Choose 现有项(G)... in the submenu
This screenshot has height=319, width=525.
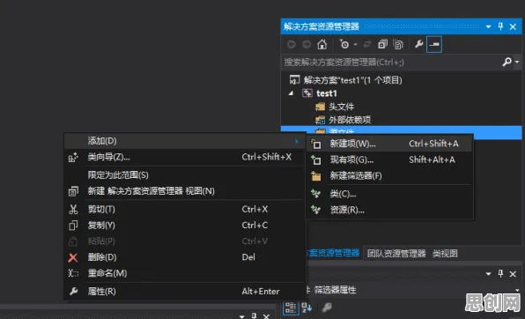coord(389,159)
